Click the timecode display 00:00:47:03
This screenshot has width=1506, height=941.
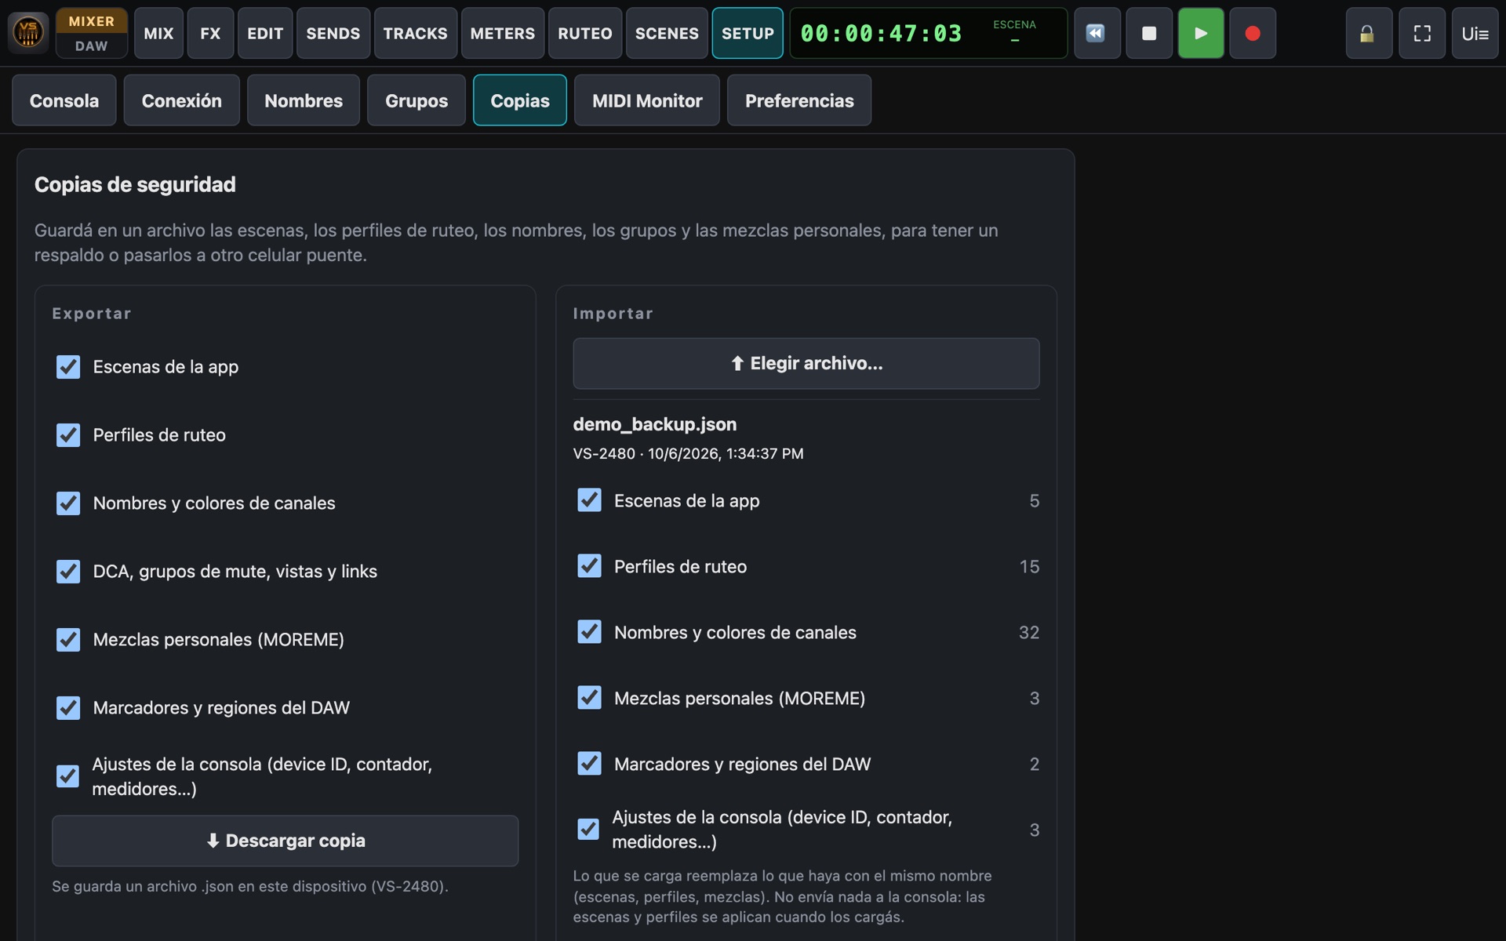tap(881, 34)
